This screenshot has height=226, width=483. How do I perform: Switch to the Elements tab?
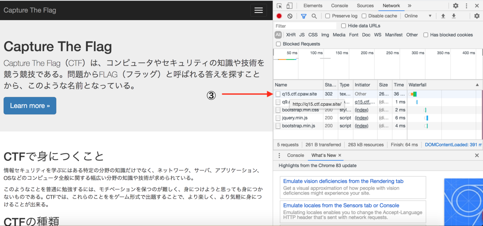(313, 6)
